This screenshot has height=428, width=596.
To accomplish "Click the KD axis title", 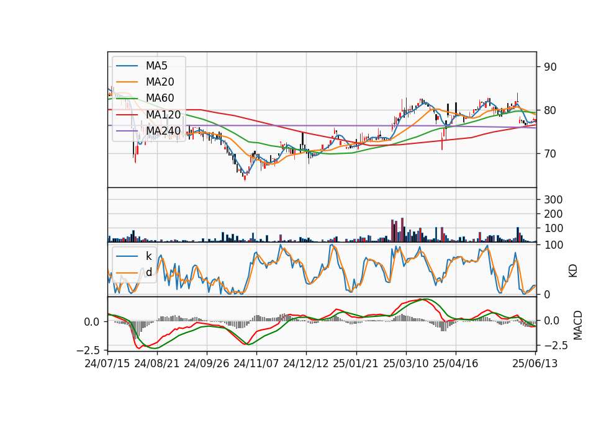I will pyautogui.click(x=573, y=271).
